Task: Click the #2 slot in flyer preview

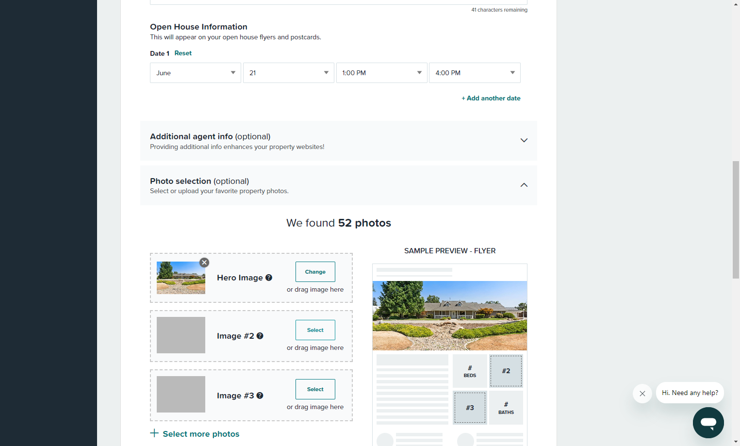Action: 506,371
